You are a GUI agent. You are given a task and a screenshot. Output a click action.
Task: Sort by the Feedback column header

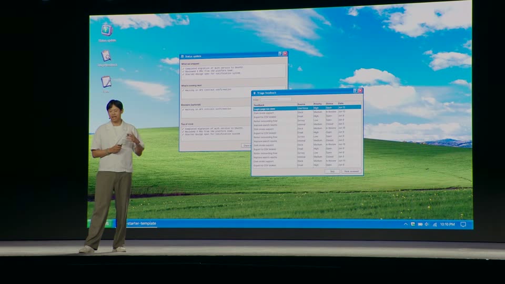pyautogui.click(x=259, y=105)
